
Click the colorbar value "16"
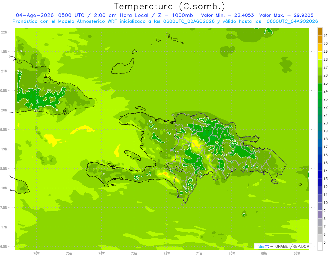pos(326,155)
